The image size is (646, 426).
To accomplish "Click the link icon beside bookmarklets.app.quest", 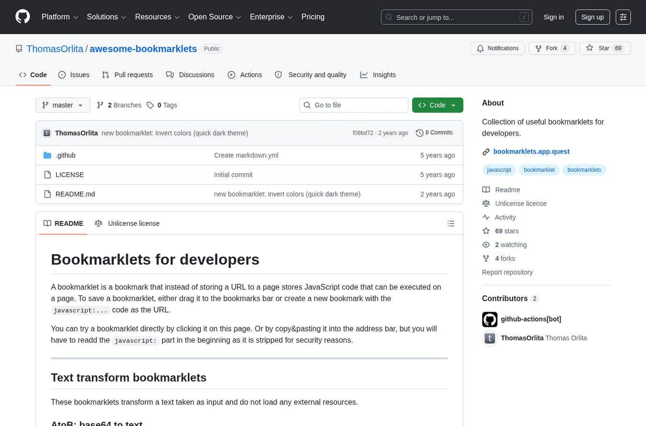I will pyautogui.click(x=486, y=152).
